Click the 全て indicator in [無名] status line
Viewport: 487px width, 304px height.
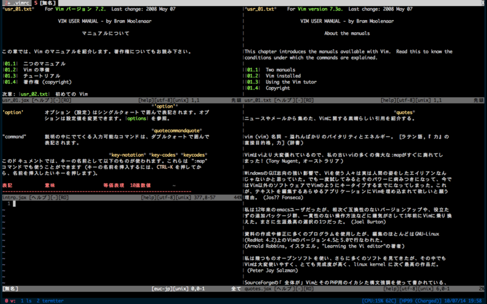[236, 288]
